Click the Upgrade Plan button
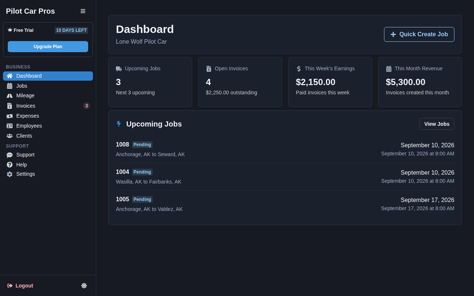The image size is (474, 296). (48, 47)
